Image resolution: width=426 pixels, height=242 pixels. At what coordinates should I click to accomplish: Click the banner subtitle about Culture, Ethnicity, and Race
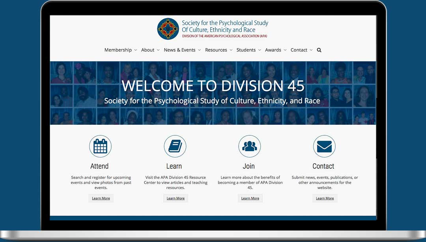click(212, 101)
